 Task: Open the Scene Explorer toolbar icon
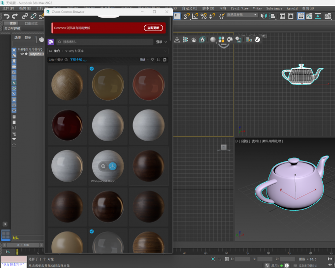282,16
